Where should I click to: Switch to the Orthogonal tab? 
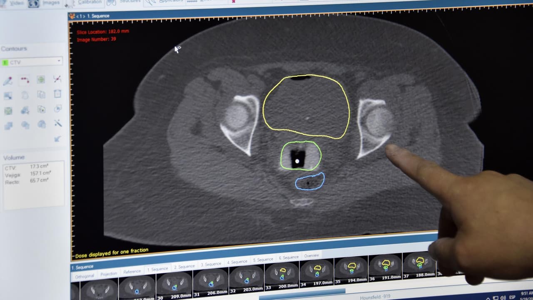click(x=85, y=276)
